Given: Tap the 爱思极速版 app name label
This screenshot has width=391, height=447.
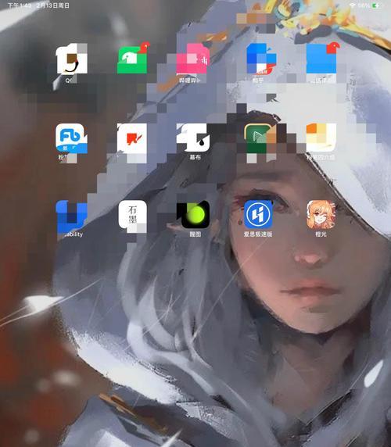Looking at the screenshot, I should click(258, 234).
